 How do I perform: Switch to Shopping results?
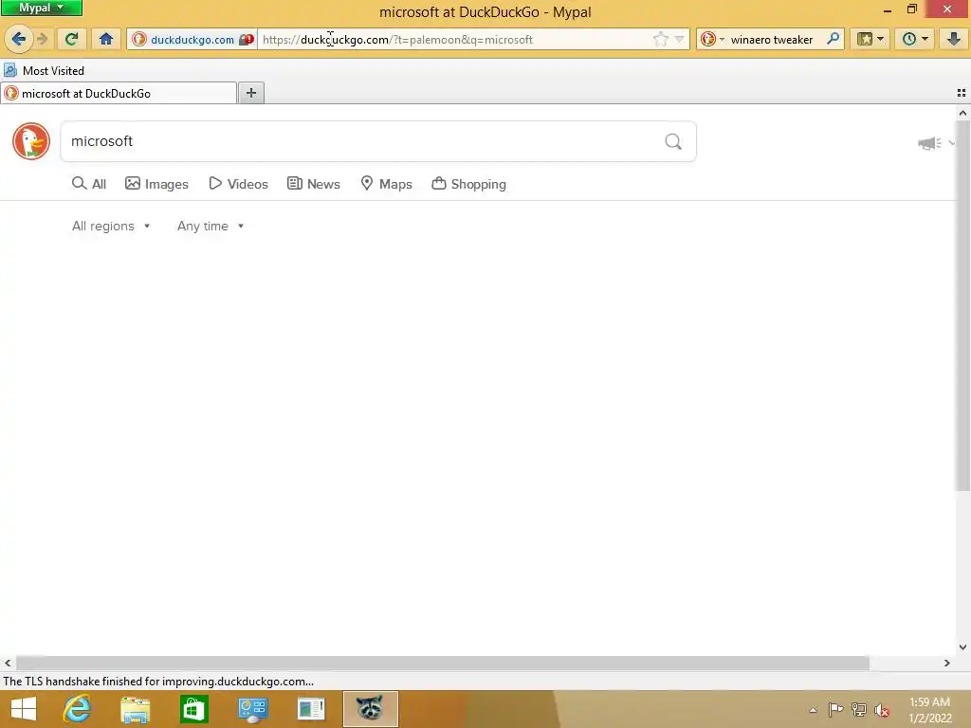(468, 184)
